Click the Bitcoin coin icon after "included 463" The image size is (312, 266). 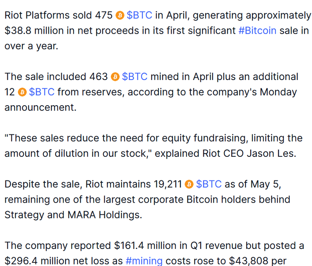115,77
